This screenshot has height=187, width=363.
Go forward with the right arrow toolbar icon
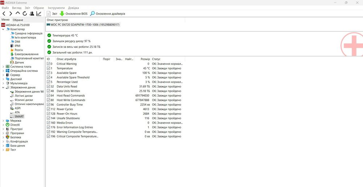(x=11, y=14)
